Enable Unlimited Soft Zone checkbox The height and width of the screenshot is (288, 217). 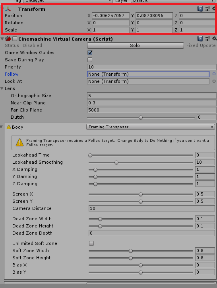point(91,243)
